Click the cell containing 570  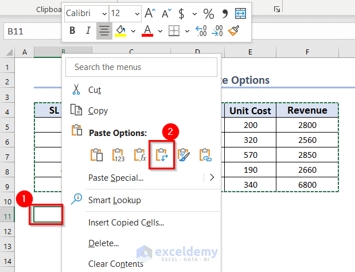(x=250, y=155)
